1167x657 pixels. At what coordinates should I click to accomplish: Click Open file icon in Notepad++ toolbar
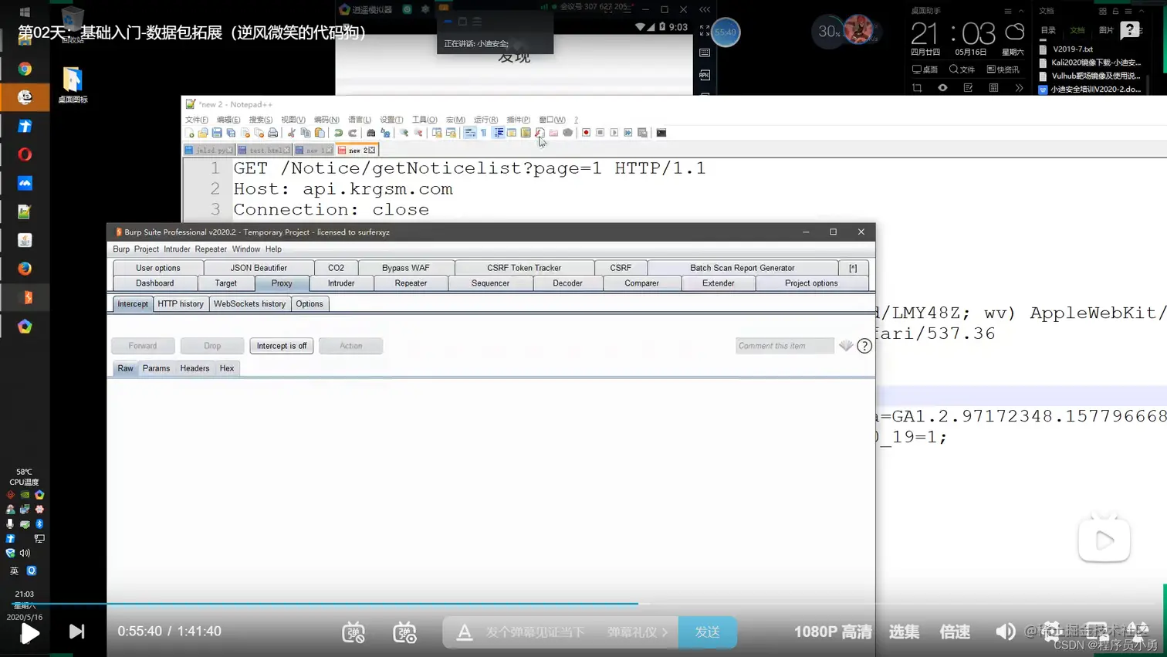click(203, 133)
